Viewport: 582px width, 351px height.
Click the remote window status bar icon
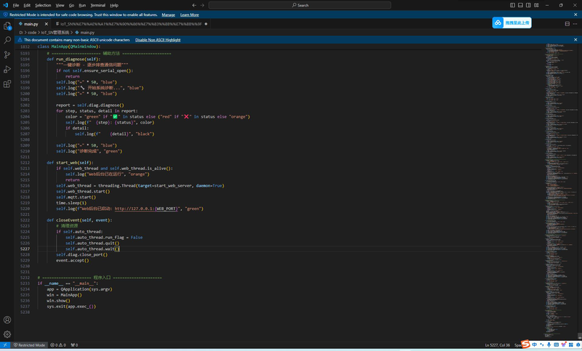(x=5, y=345)
